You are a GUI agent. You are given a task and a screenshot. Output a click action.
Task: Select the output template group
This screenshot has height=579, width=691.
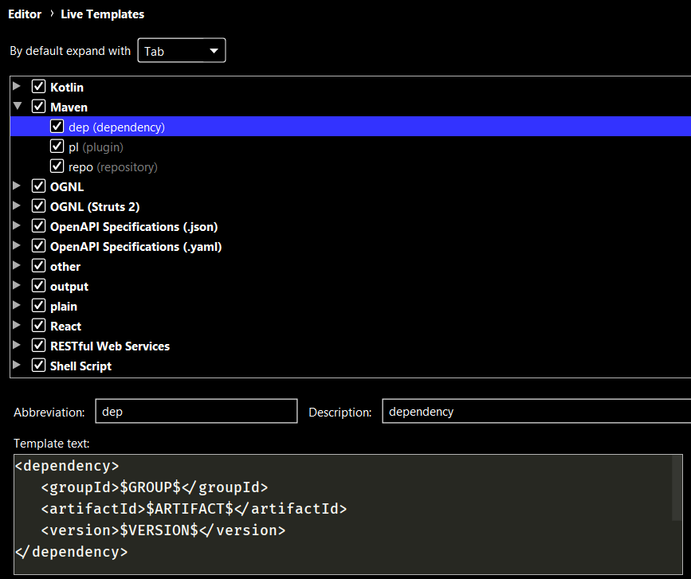69,287
